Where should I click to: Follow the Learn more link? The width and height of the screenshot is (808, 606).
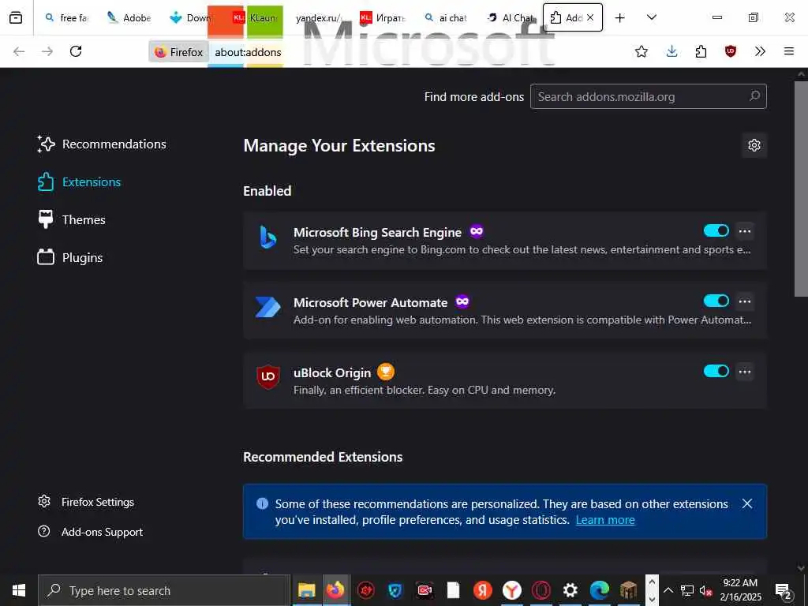(x=605, y=520)
